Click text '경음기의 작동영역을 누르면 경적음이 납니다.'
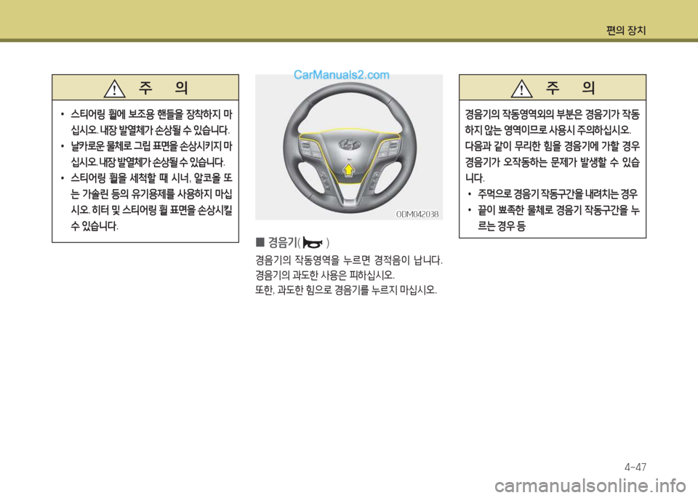The image size is (698, 498). click(x=349, y=260)
